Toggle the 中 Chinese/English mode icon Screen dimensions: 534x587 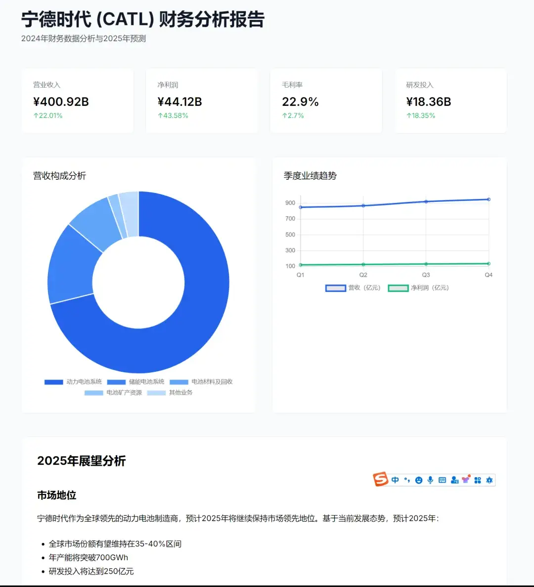tap(395, 480)
